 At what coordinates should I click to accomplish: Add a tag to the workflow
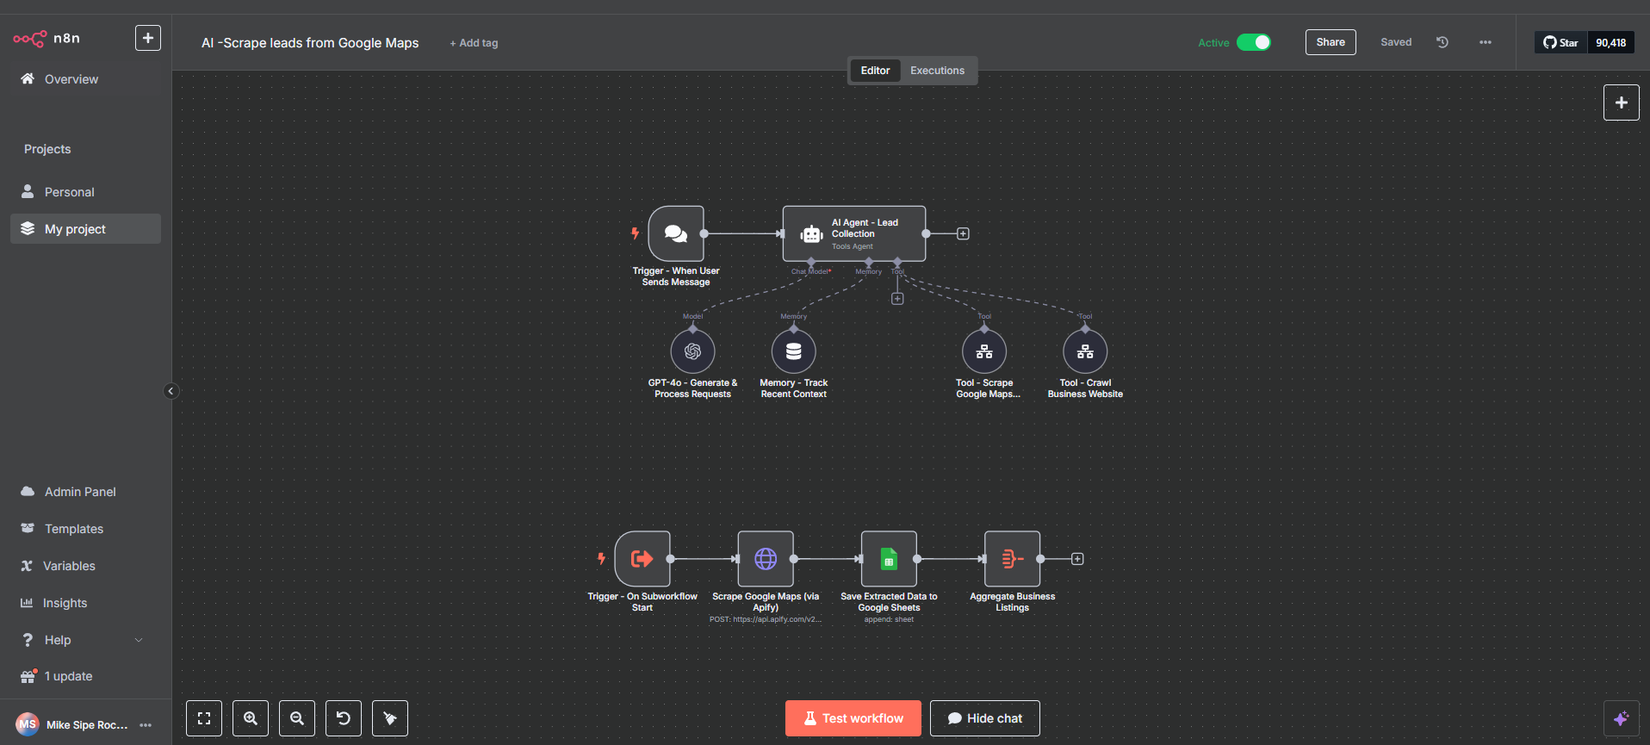(x=474, y=43)
